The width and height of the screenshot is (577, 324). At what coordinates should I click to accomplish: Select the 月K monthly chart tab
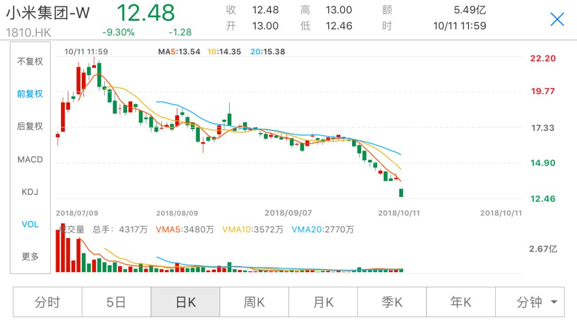pyautogui.click(x=323, y=302)
